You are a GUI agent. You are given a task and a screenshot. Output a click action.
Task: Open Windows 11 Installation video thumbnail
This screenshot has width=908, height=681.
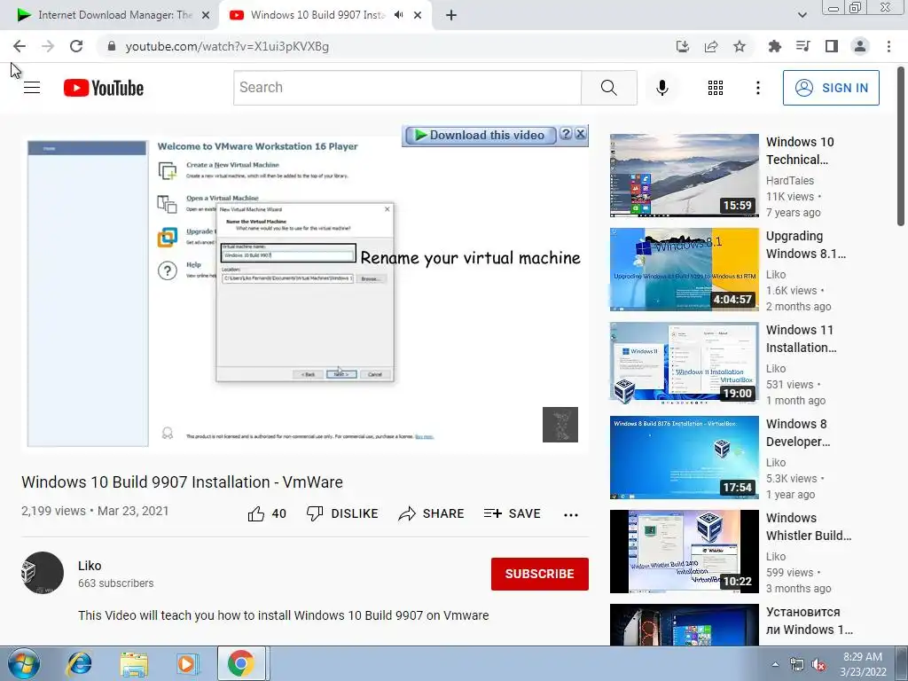tap(684, 363)
